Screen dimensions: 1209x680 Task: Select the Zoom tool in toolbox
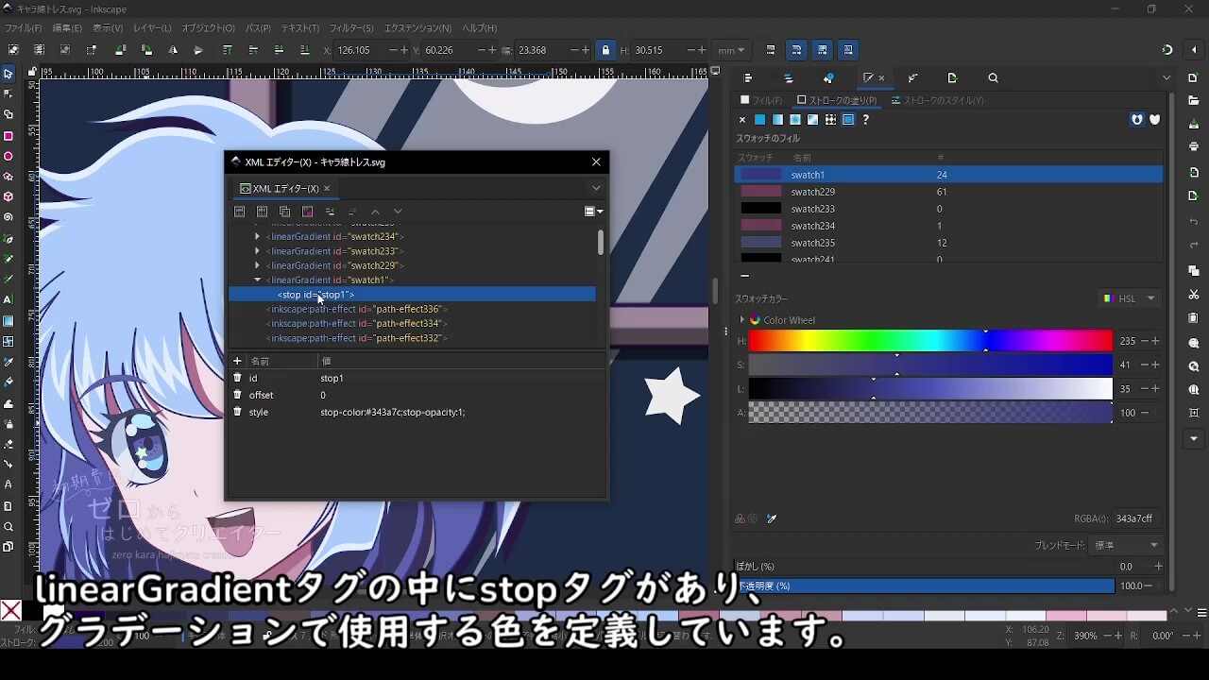pyautogui.click(x=9, y=527)
